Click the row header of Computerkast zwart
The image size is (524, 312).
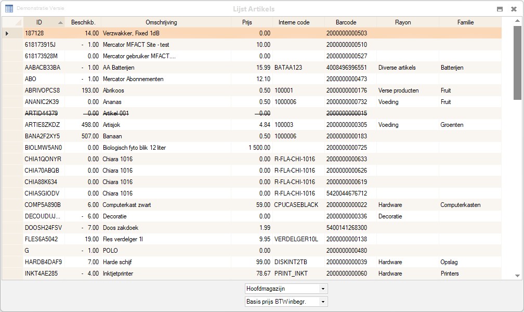coord(12,205)
